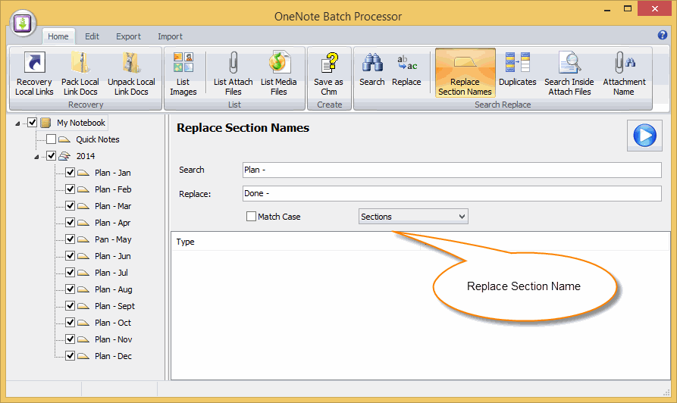The width and height of the screenshot is (677, 403).
Task: Click the blue help question icon
Action: [663, 36]
